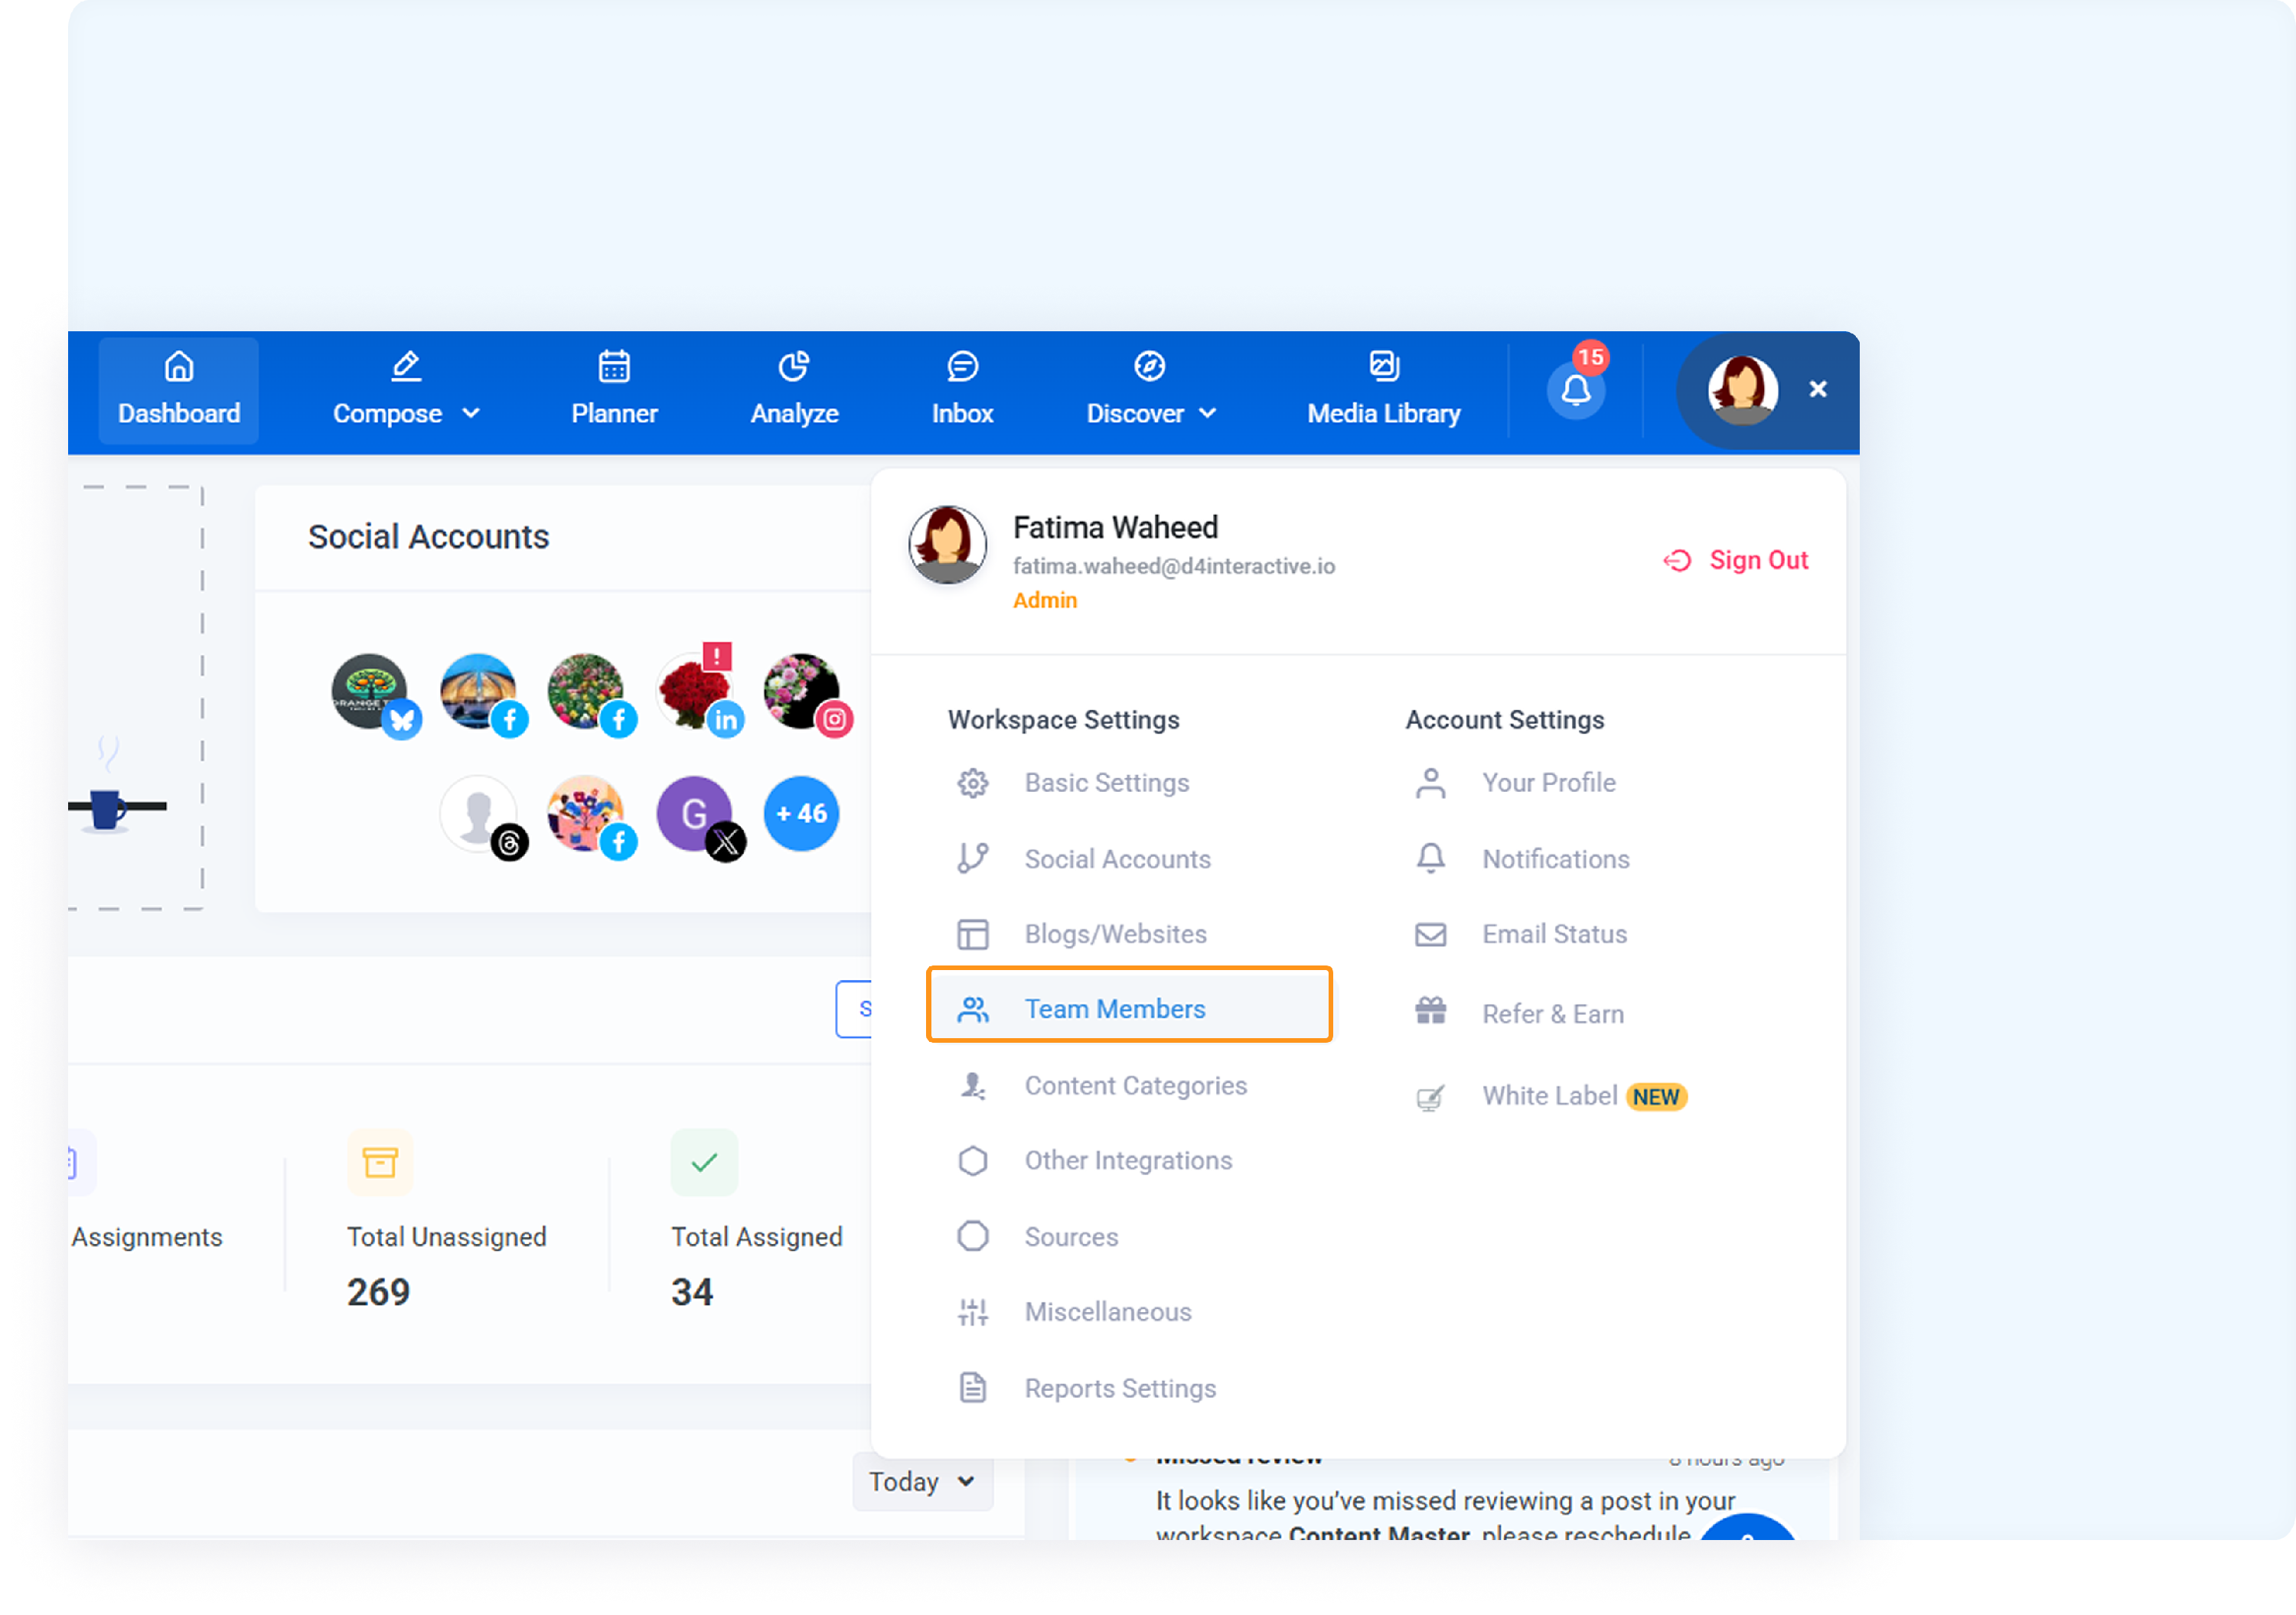The width and height of the screenshot is (2296, 1615).
Task: Click the Sources hexagon icon
Action: click(973, 1236)
